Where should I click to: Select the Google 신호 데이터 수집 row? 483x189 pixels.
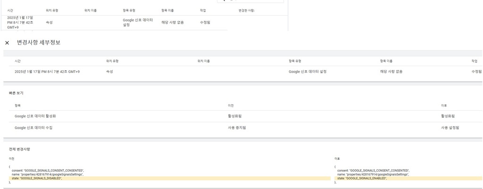tap(243, 128)
